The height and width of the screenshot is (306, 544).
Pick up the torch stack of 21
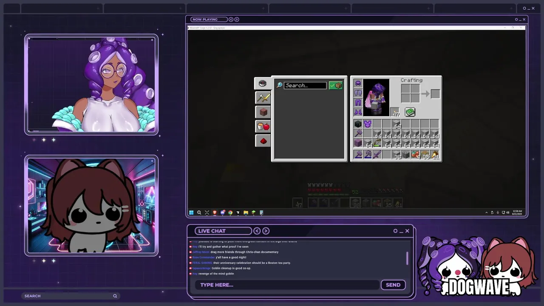pos(435,155)
